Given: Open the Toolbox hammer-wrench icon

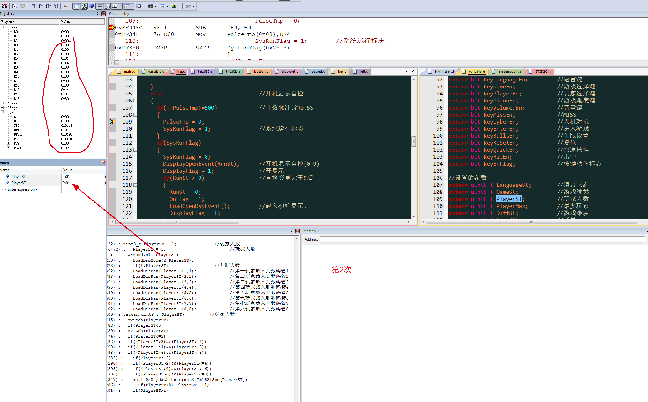Looking at the screenshot, I should click(x=188, y=6).
